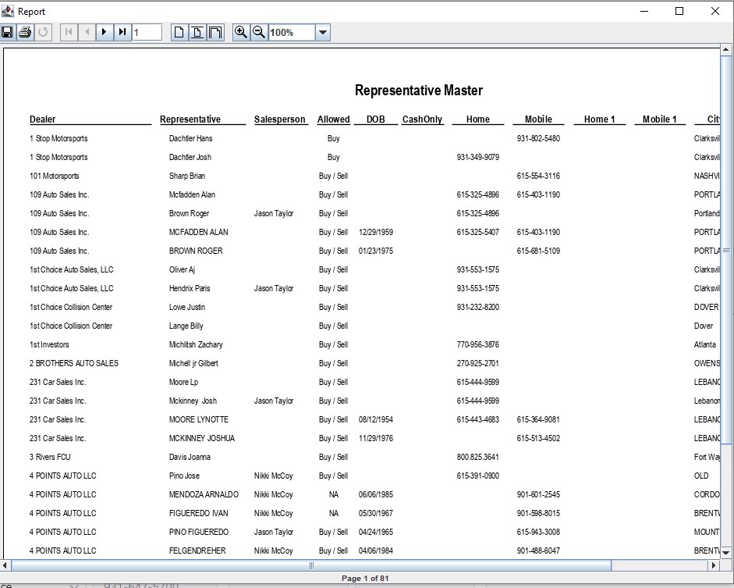Toggle fit page view
The image size is (734, 588).
pyautogui.click(x=197, y=32)
